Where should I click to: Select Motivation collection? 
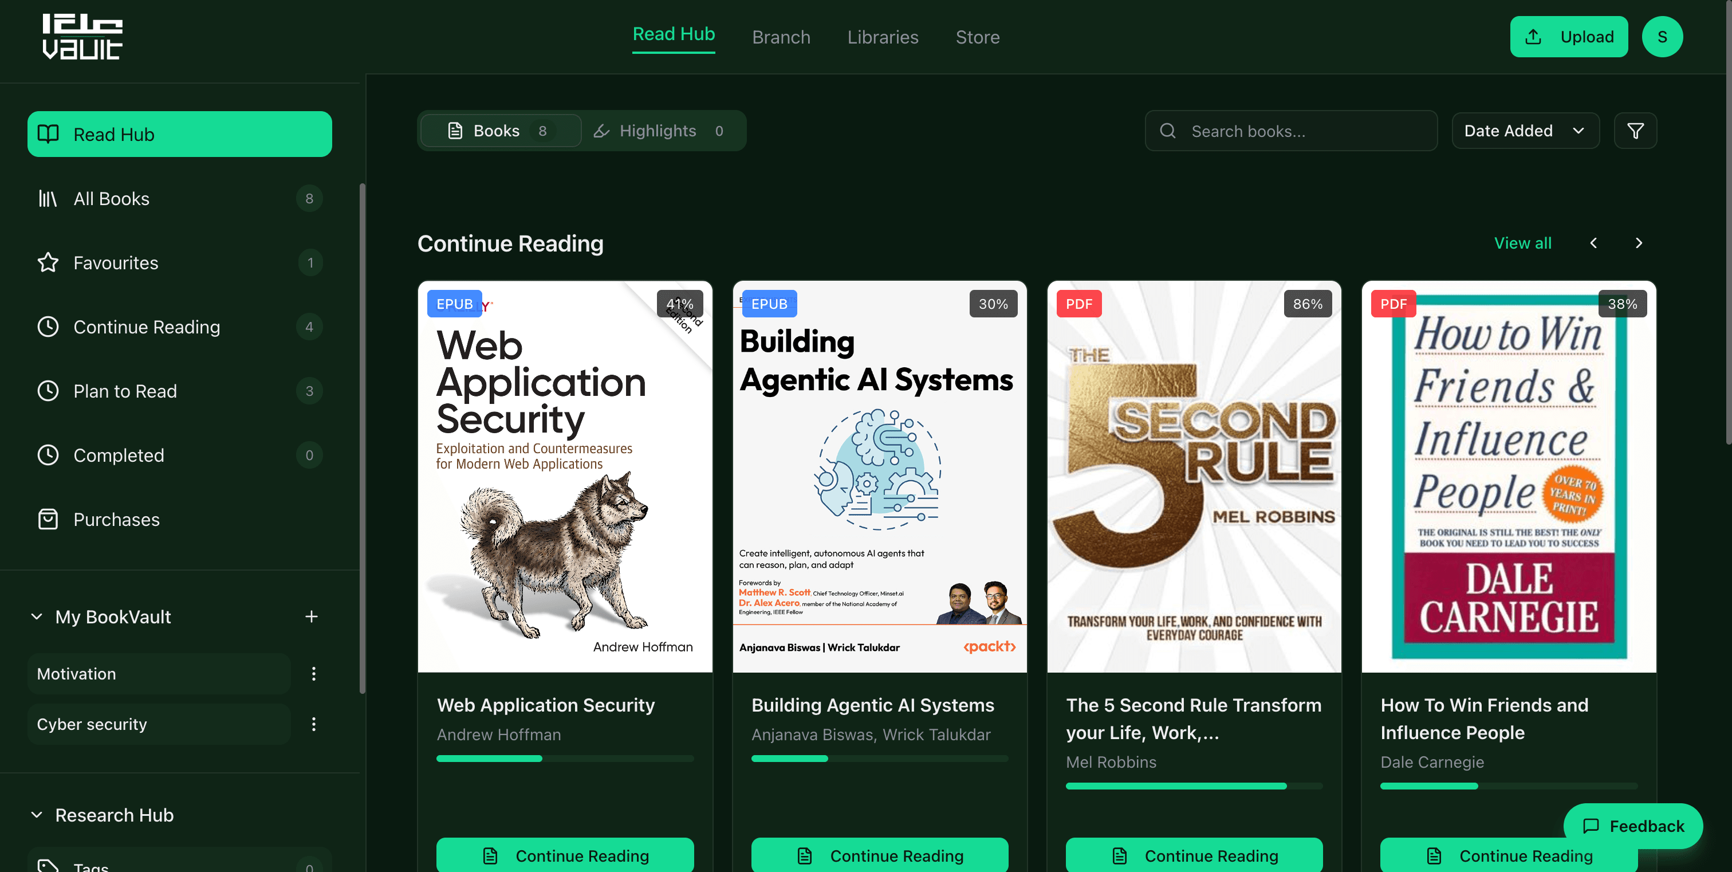click(x=159, y=674)
